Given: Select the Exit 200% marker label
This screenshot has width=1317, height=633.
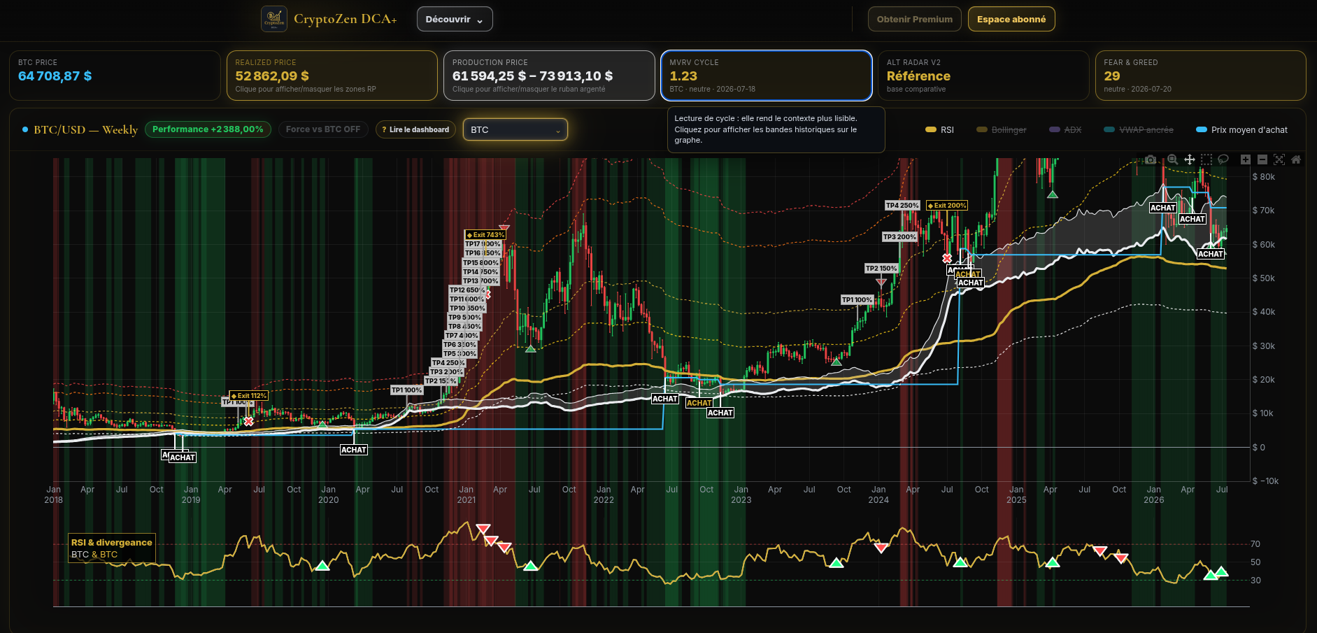Looking at the screenshot, I should tap(947, 206).
